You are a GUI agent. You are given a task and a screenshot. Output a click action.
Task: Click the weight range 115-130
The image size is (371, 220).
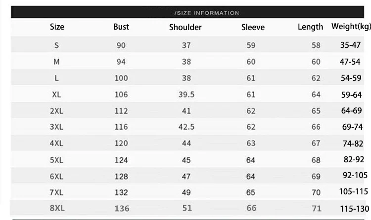pos(352,208)
